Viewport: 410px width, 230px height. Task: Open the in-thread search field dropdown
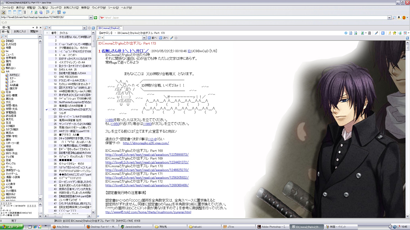pyautogui.click(x=144, y=38)
